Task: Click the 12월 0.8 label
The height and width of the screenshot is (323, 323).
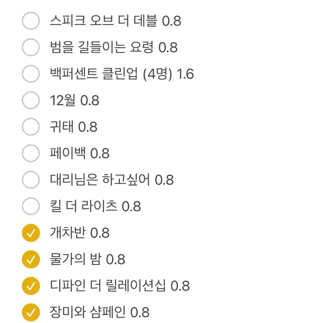Action: [x=75, y=101]
